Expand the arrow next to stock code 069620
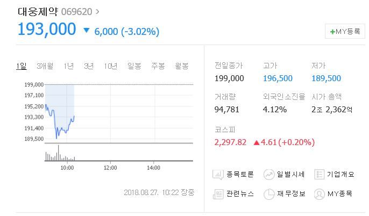 pos(97,11)
